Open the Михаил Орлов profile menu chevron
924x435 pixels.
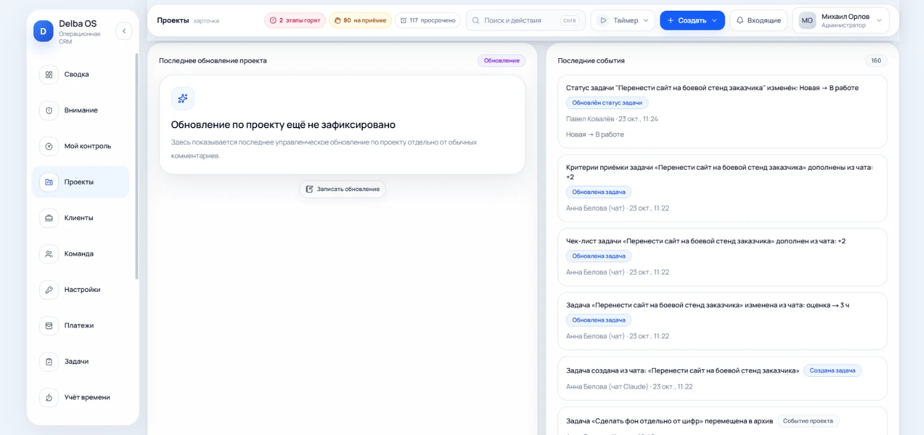[879, 20]
